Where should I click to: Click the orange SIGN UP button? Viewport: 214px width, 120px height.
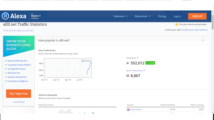[197, 16]
